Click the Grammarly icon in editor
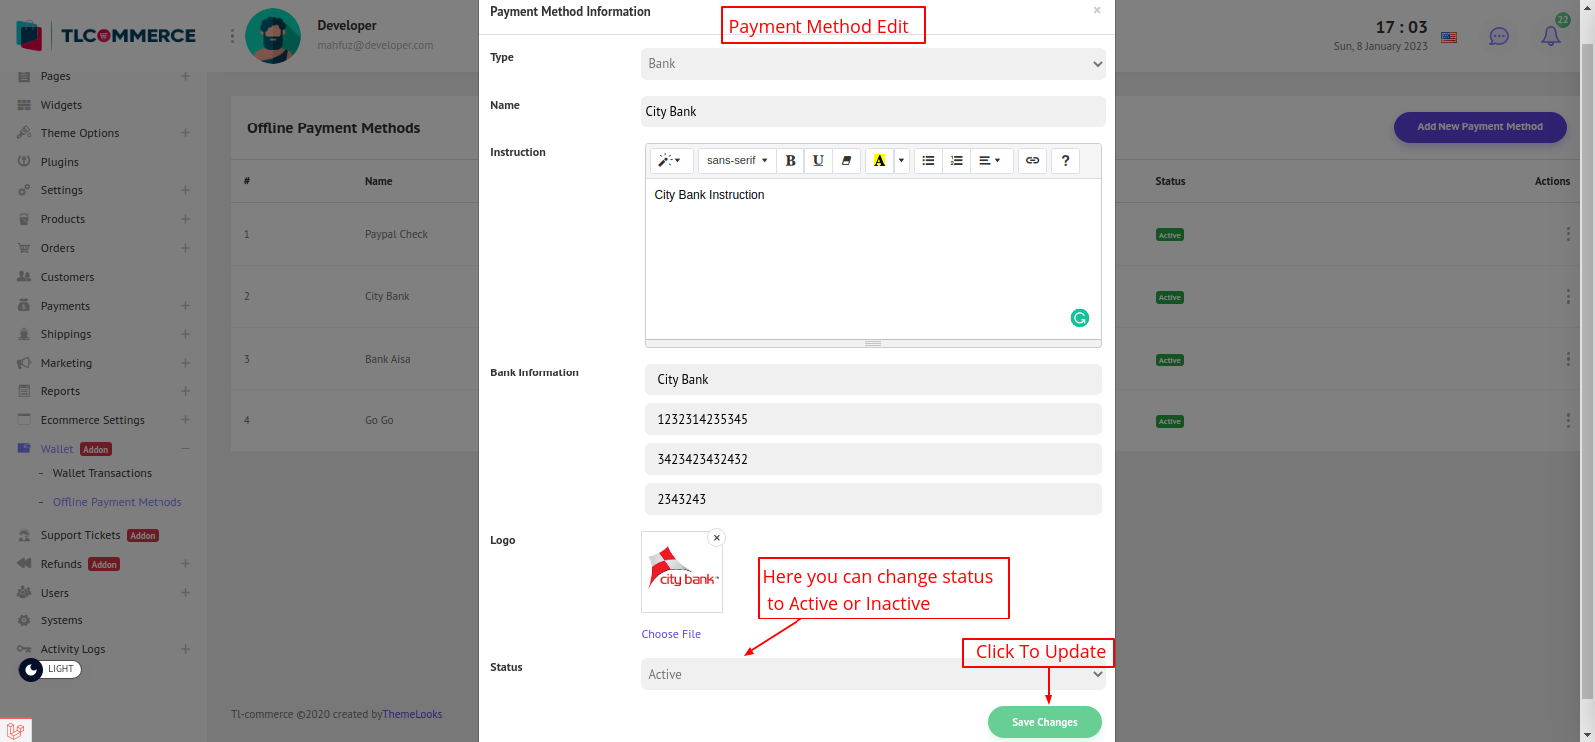The height and width of the screenshot is (742, 1595). [1079, 318]
